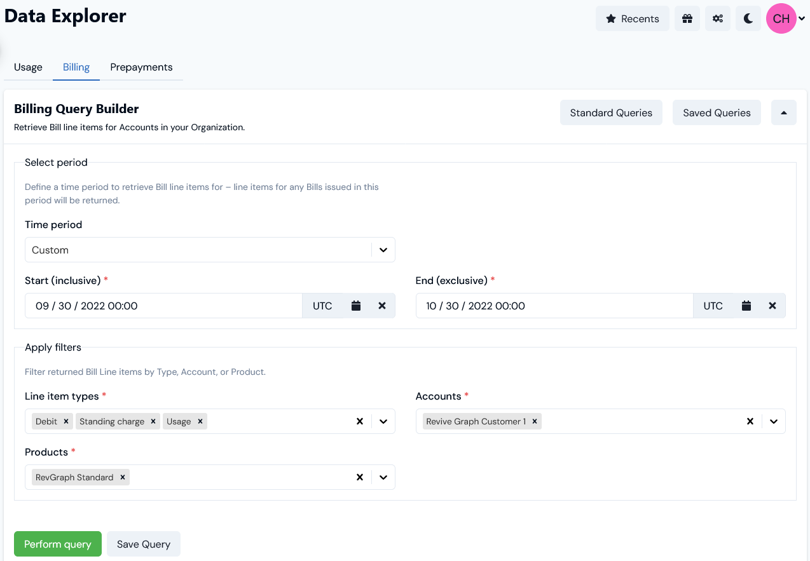Clear the End date with the X icon
The width and height of the screenshot is (810, 561).
click(x=772, y=306)
